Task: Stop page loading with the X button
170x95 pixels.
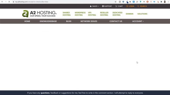Action: (9, 2)
